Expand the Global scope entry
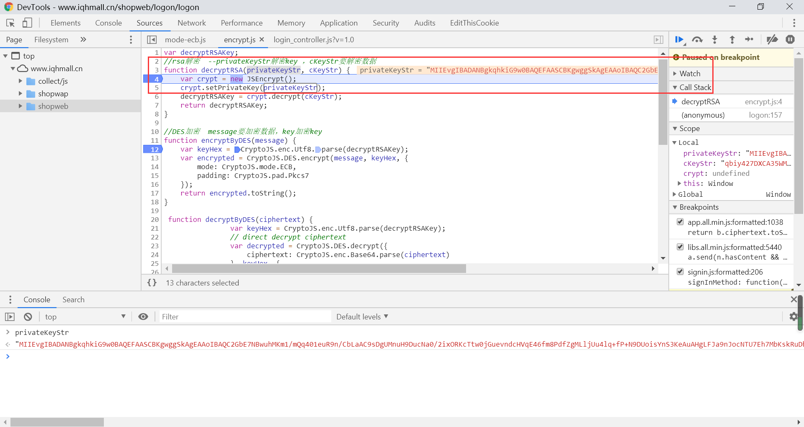804x427 pixels. pos(674,194)
